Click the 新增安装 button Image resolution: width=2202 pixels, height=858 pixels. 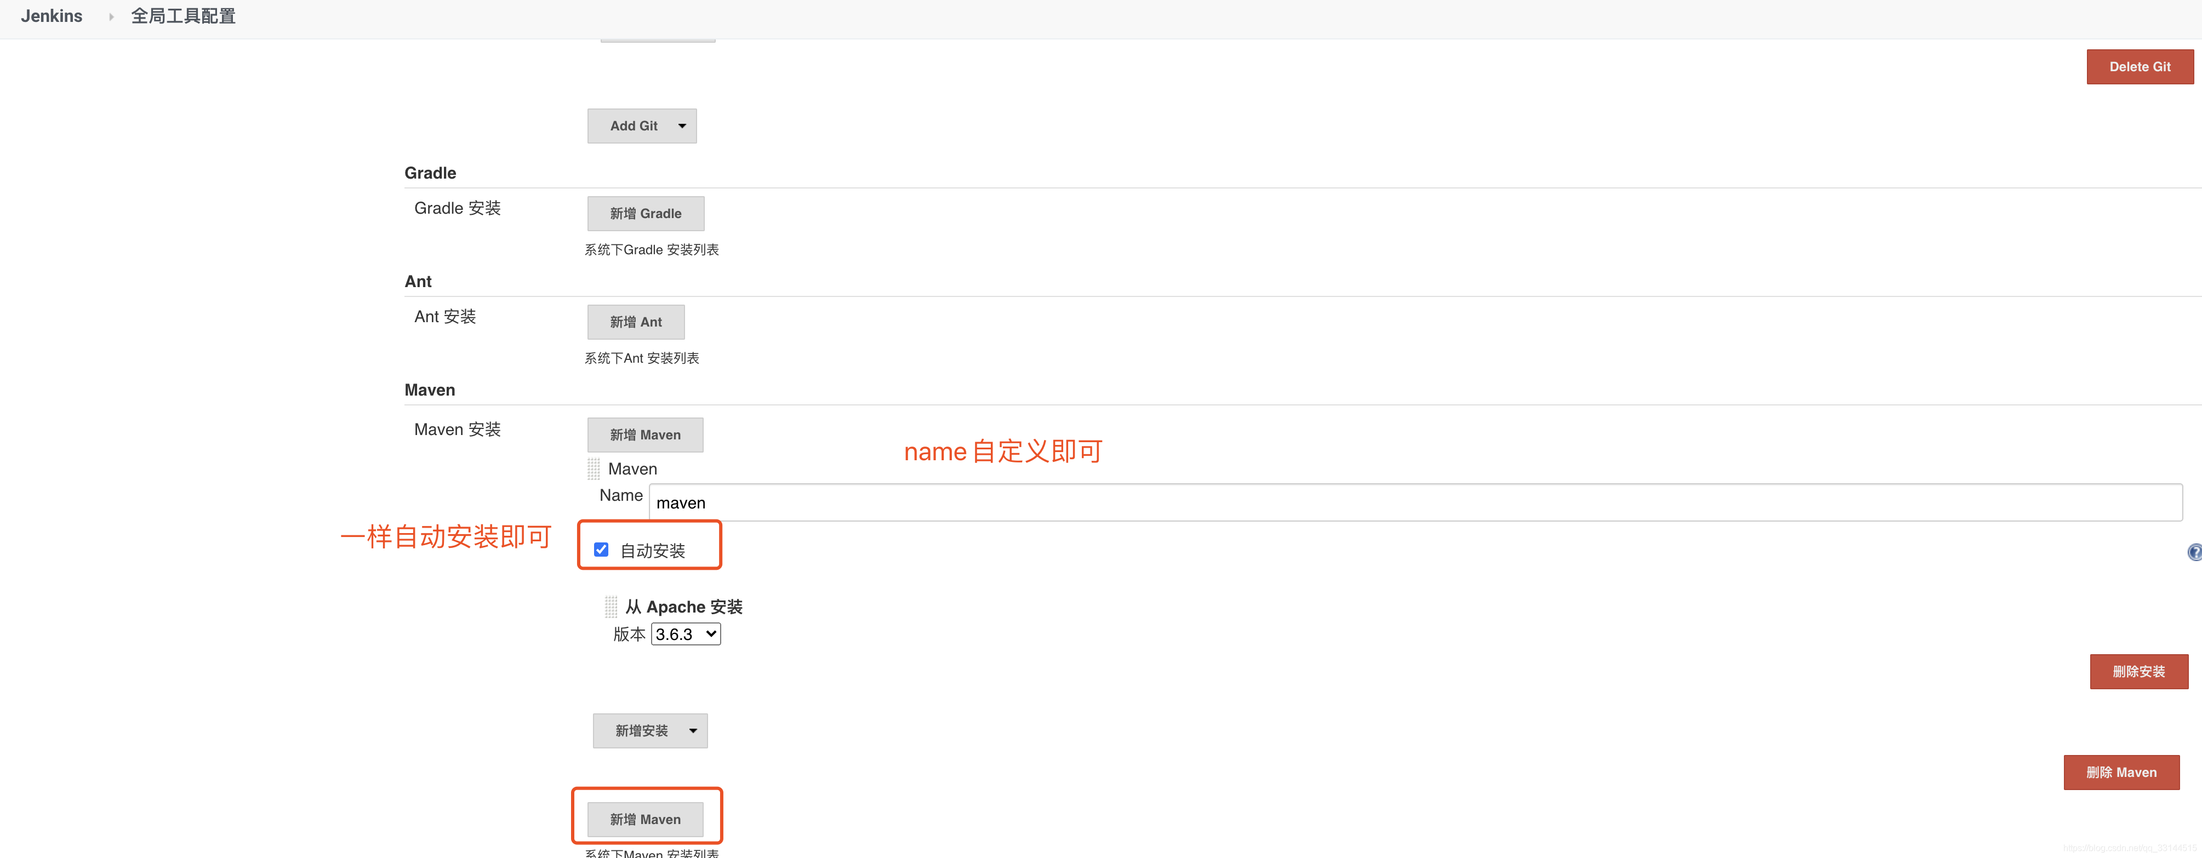641,731
